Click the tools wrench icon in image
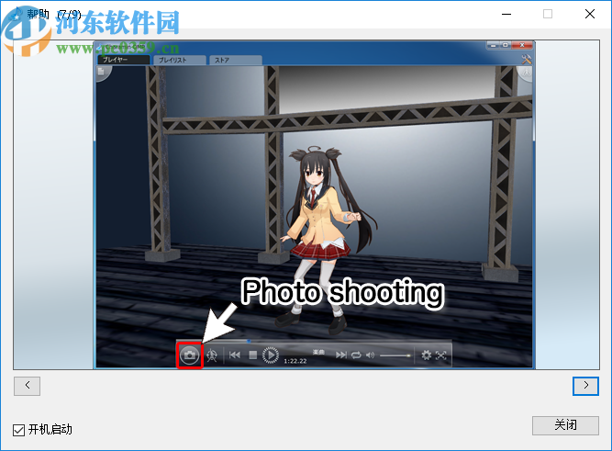612x451 pixels. 526,60
